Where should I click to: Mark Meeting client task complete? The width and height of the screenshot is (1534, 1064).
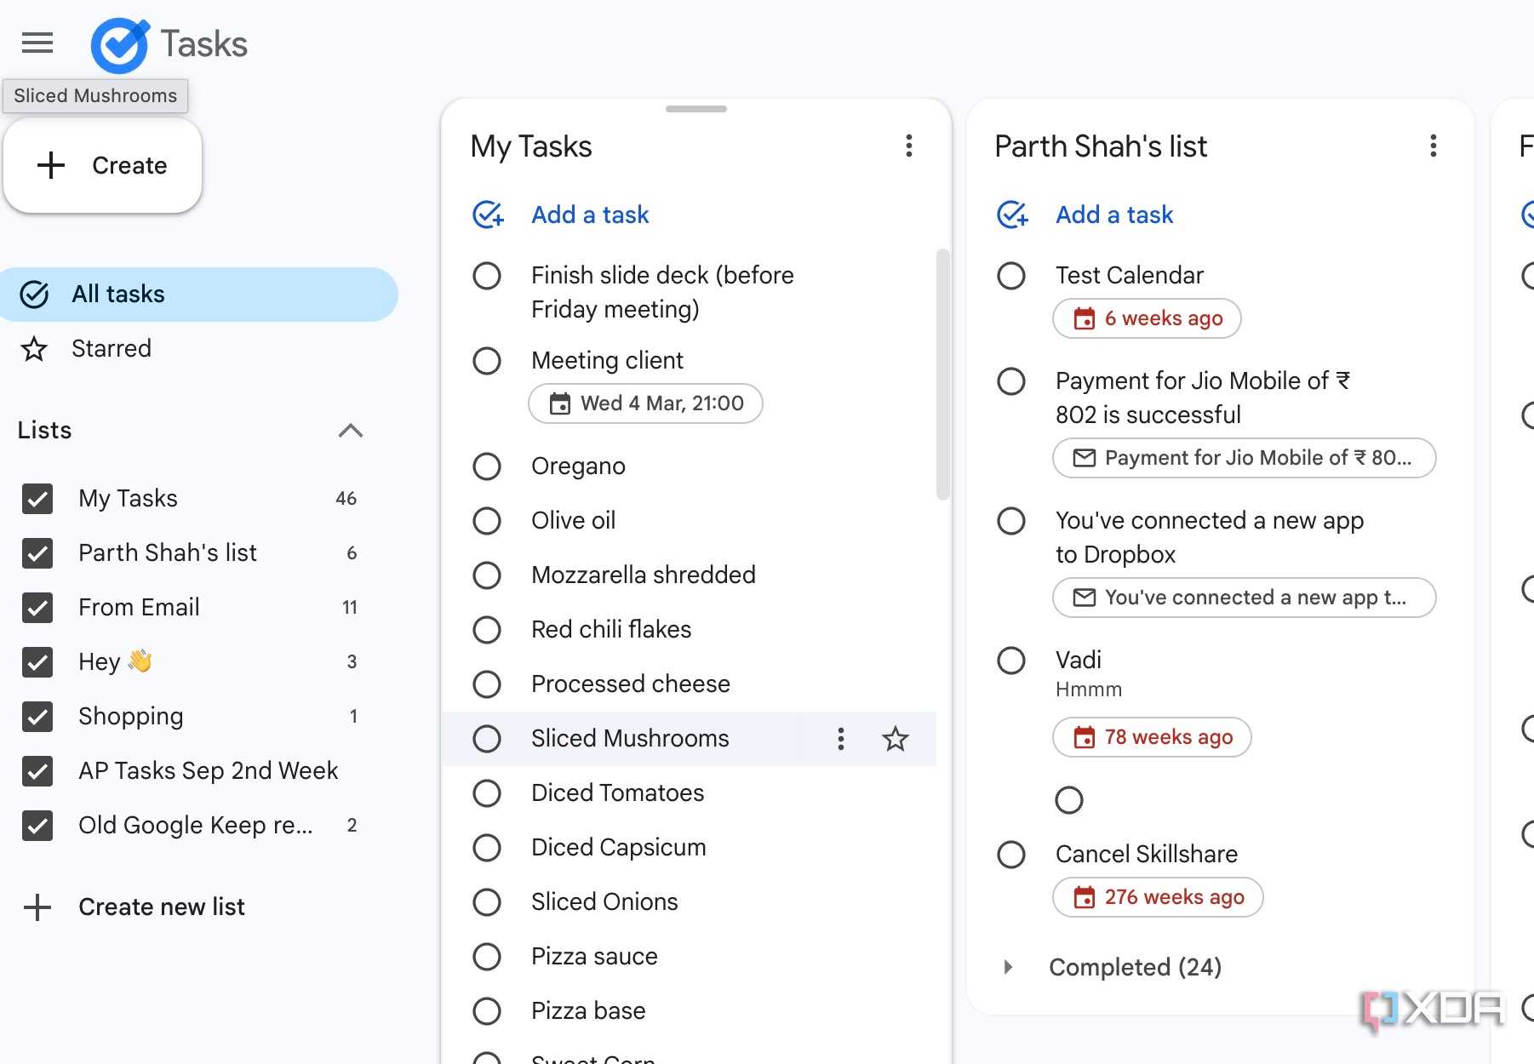487,361
